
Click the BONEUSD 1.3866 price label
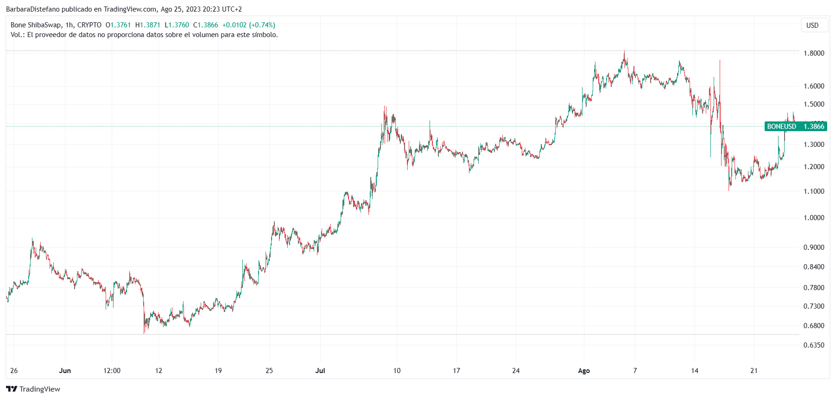tap(796, 127)
